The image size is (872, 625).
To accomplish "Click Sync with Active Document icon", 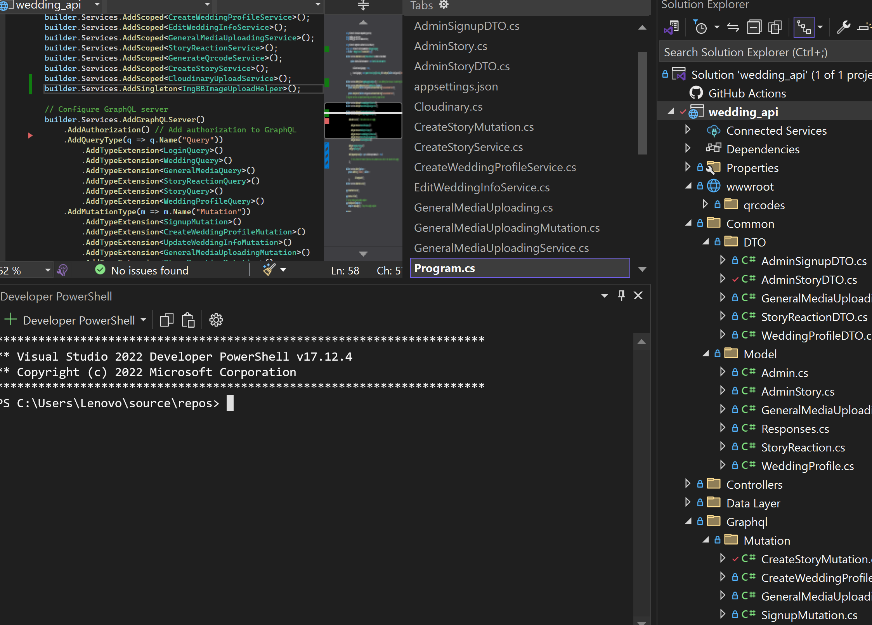I will (x=733, y=28).
